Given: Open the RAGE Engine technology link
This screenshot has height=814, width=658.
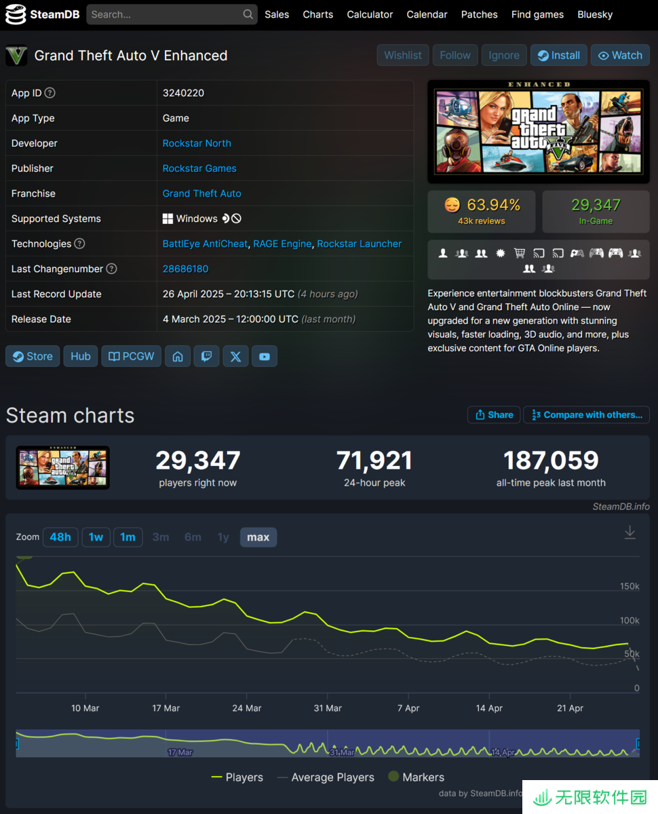Looking at the screenshot, I should pos(282,244).
